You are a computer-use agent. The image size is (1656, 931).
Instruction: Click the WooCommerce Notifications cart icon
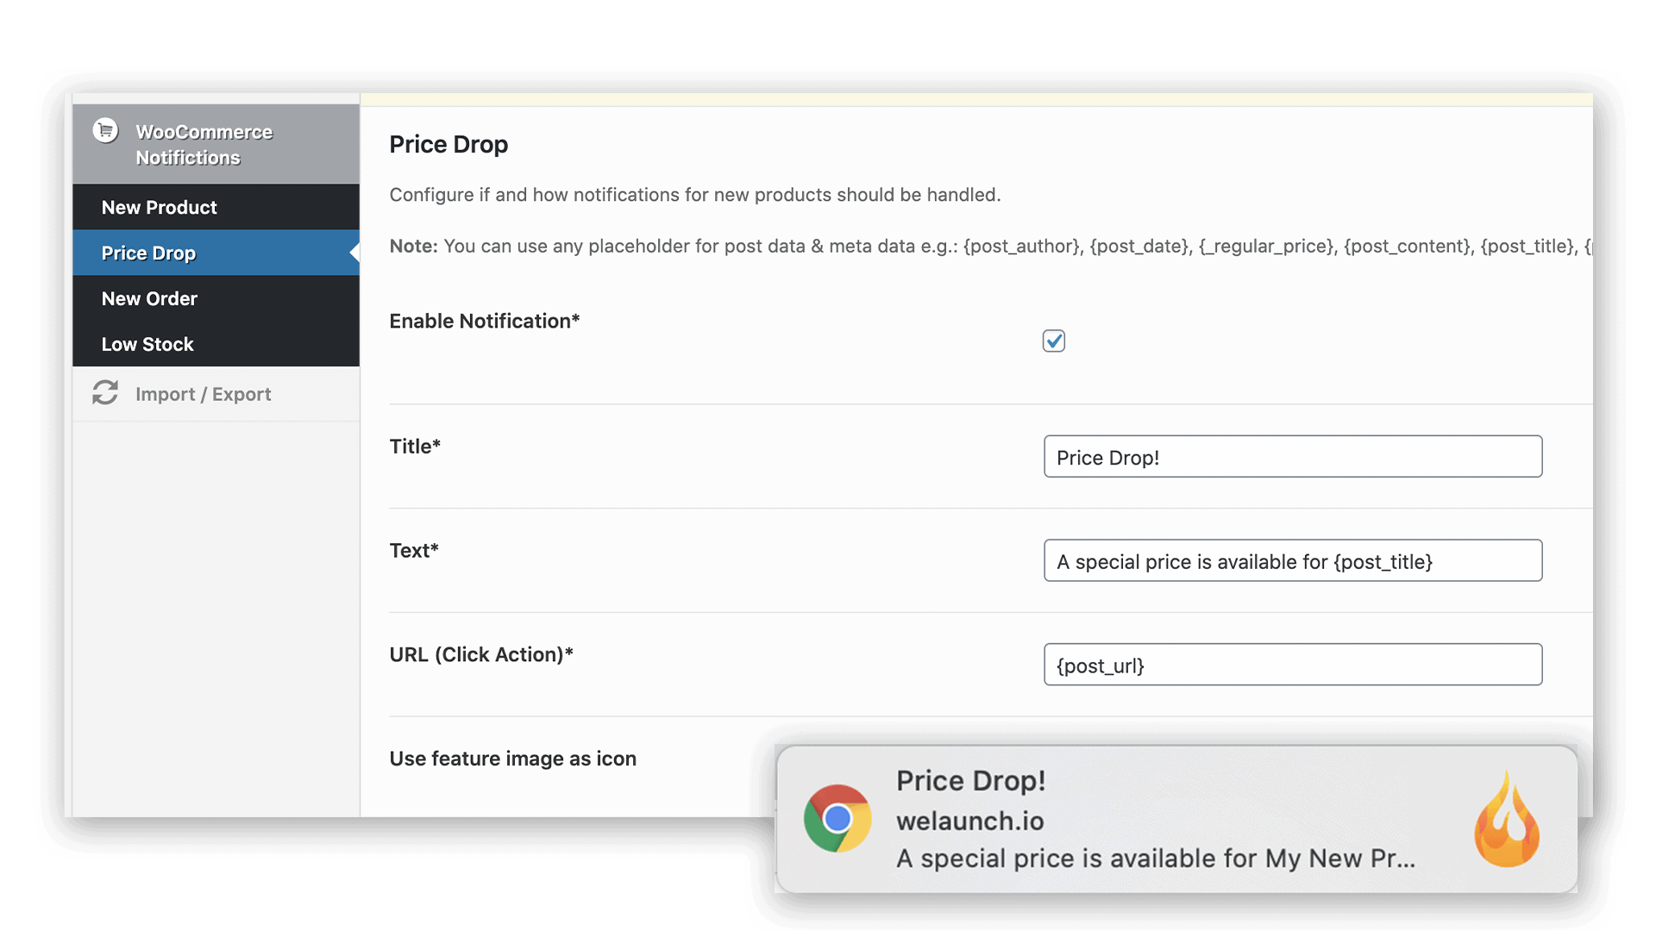[105, 129]
